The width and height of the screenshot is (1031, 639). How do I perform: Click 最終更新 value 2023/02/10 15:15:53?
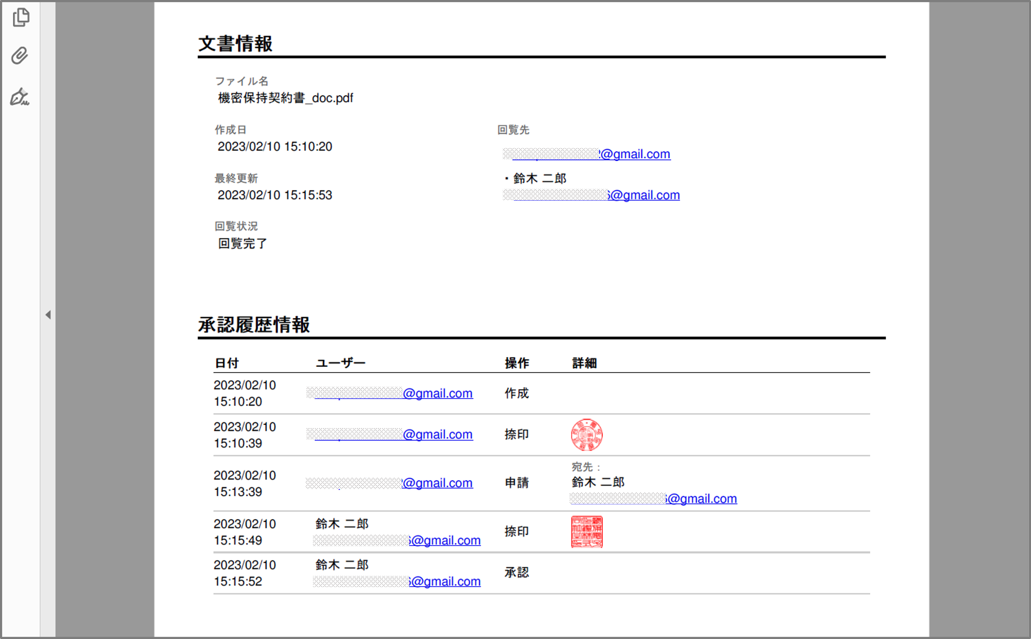(275, 195)
